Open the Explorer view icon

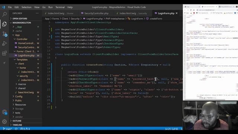click(4, 24)
